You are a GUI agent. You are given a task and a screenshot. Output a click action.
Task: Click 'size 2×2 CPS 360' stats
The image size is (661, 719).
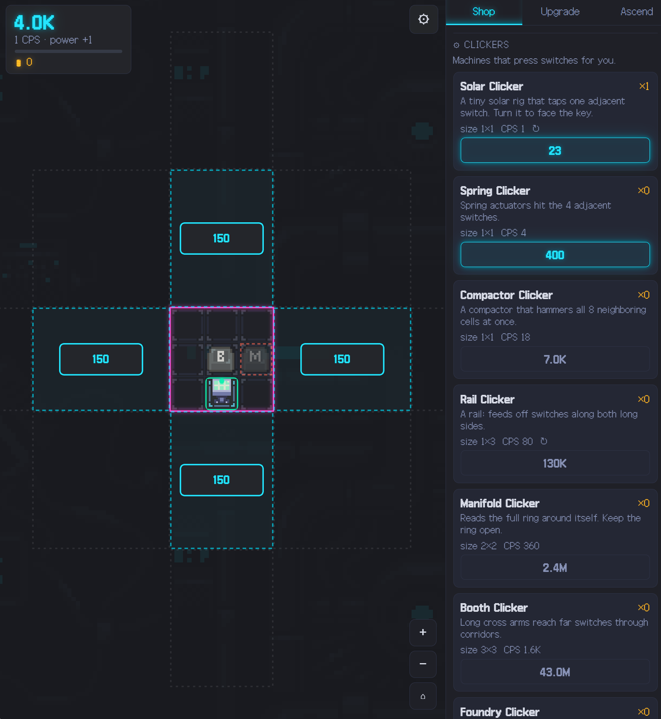(x=500, y=546)
